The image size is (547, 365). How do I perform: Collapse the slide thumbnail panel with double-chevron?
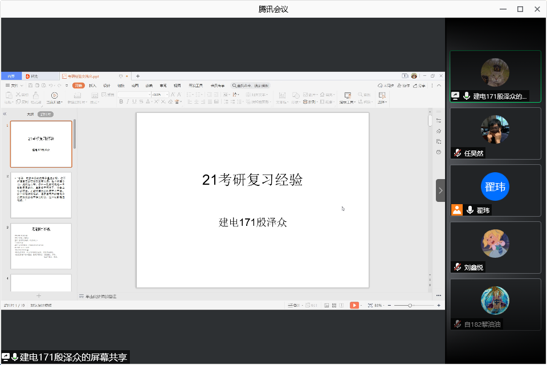5,114
